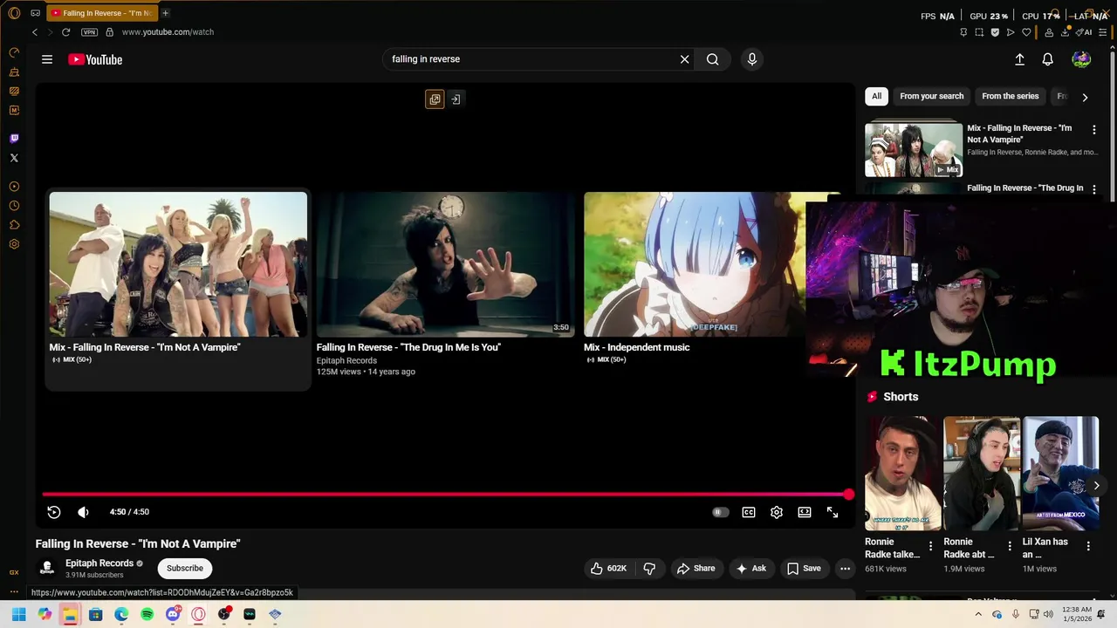Viewport: 1117px width, 628px height.
Task: Dislike the video thumbs-down button
Action: (649, 568)
